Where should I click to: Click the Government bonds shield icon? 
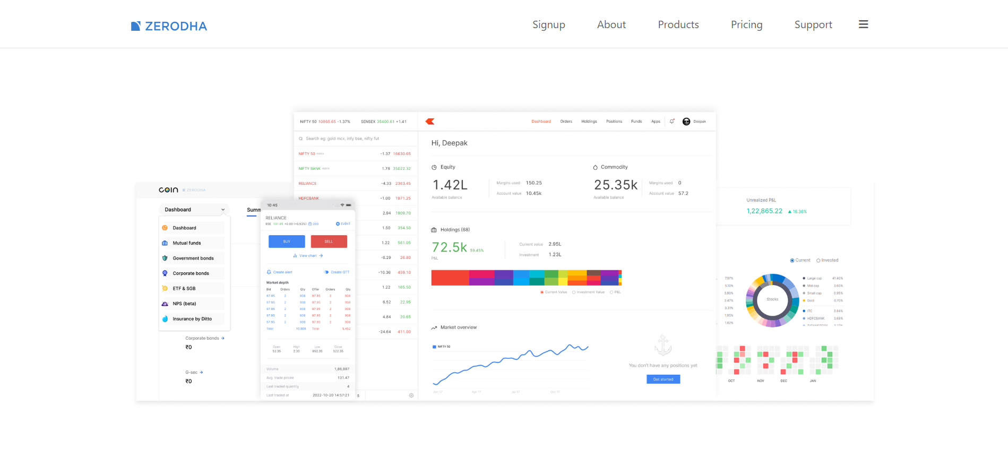[165, 258]
